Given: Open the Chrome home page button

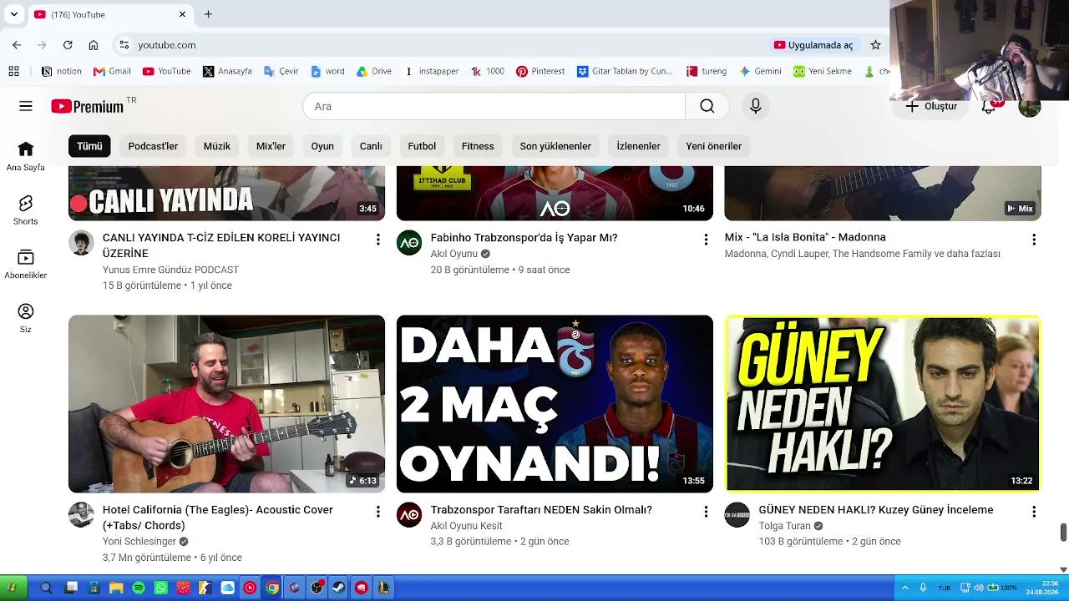Looking at the screenshot, I should 94,45.
